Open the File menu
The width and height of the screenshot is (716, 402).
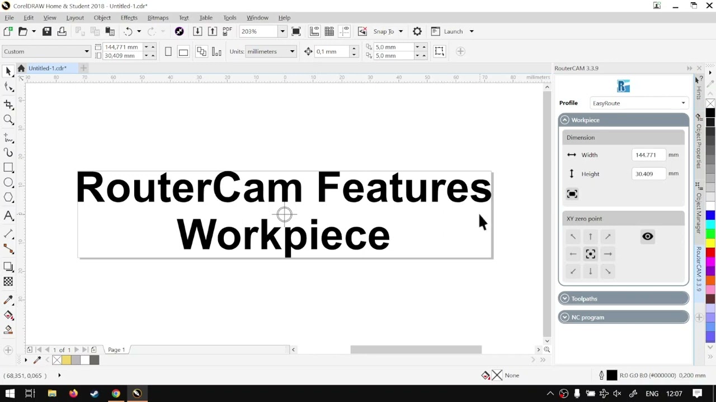(9, 17)
